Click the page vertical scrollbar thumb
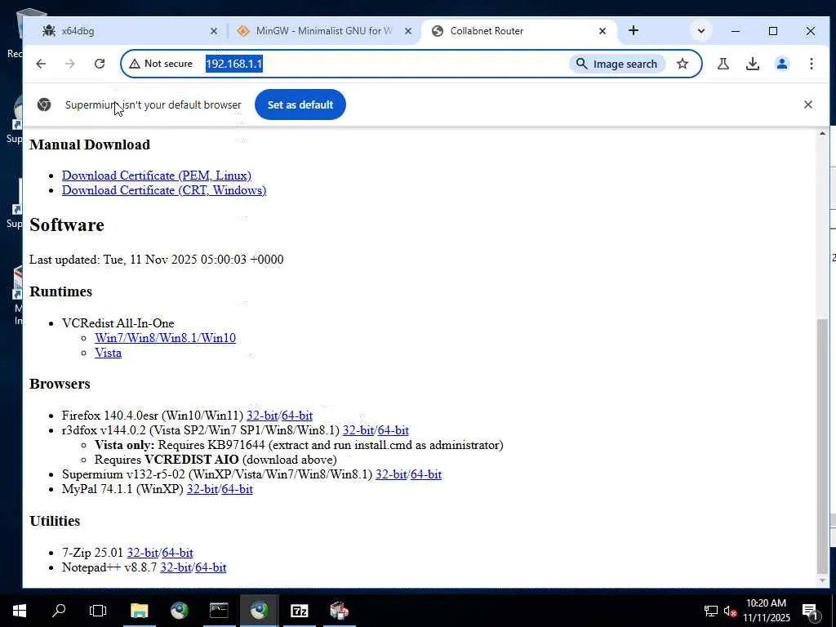 coord(823,445)
